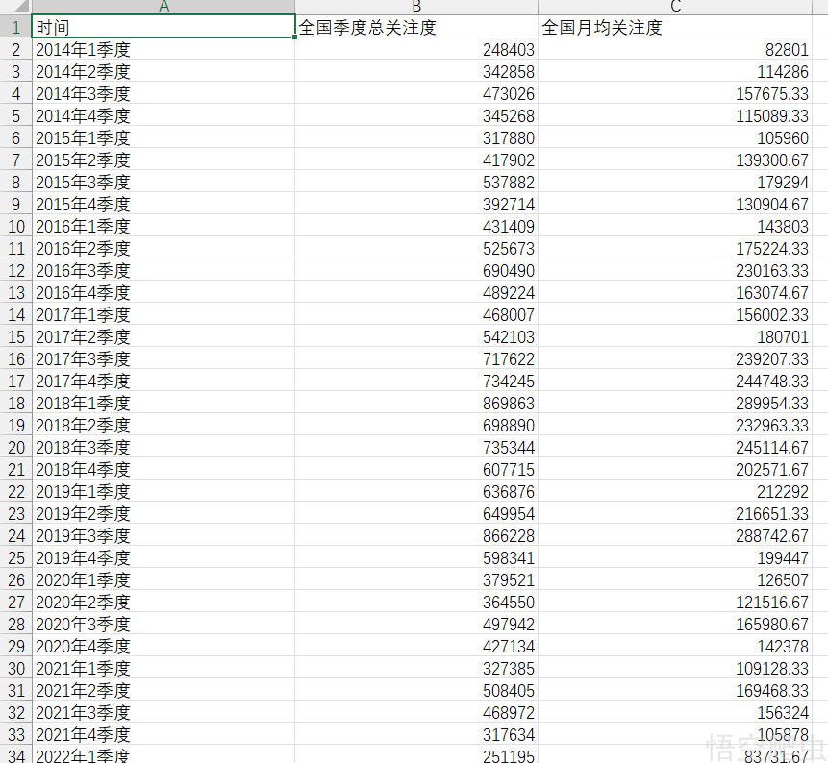This screenshot has width=828, height=763.
Task: Select row header 10
Action: point(13,227)
